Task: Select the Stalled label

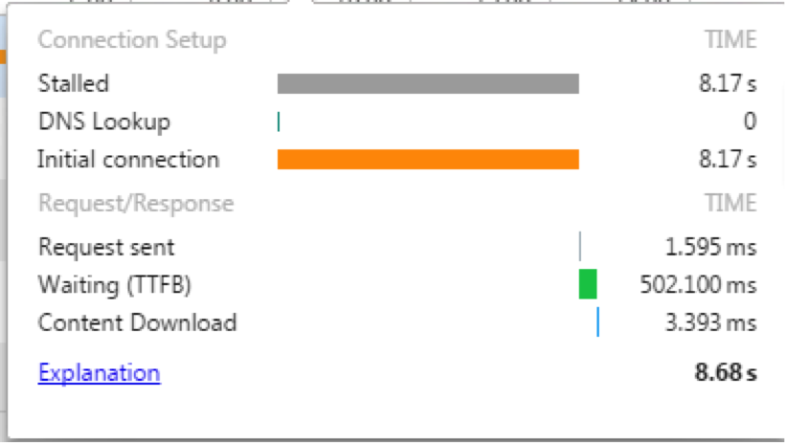Action: (x=73, y=83)
